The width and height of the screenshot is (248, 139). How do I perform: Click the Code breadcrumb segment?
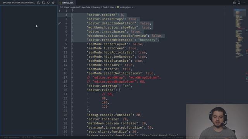click(105, 7)
